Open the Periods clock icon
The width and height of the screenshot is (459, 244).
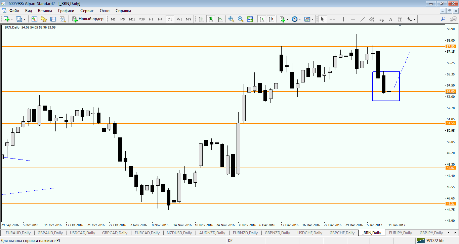coord(295,19)
